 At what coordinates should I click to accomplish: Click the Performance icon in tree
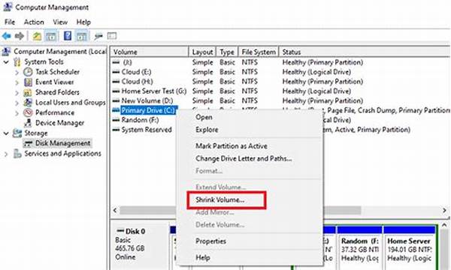(x=28, y=112)
